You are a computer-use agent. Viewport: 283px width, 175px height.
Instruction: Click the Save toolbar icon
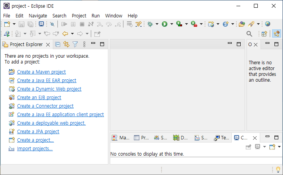coord(21,24)
